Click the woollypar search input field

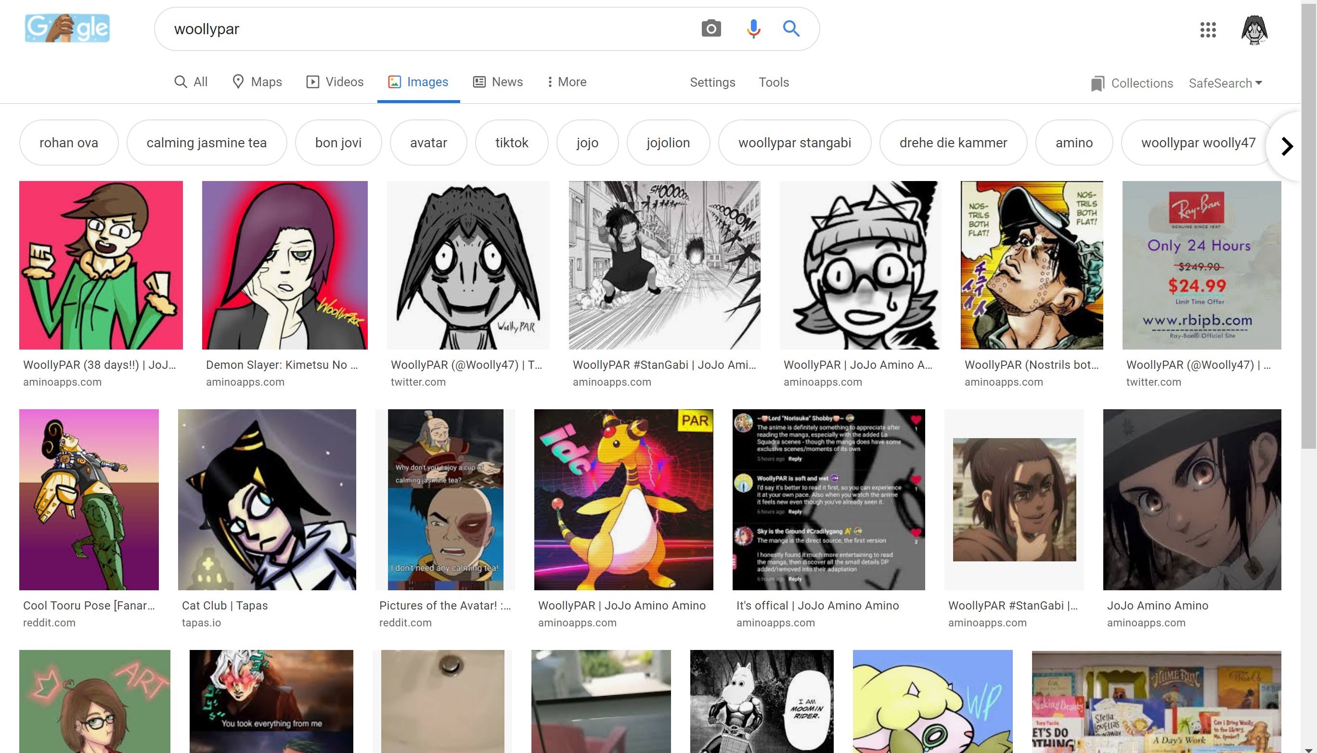click(413, 29)
